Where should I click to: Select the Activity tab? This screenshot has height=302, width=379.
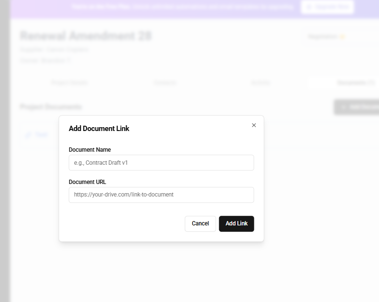(x=261, y=82)
